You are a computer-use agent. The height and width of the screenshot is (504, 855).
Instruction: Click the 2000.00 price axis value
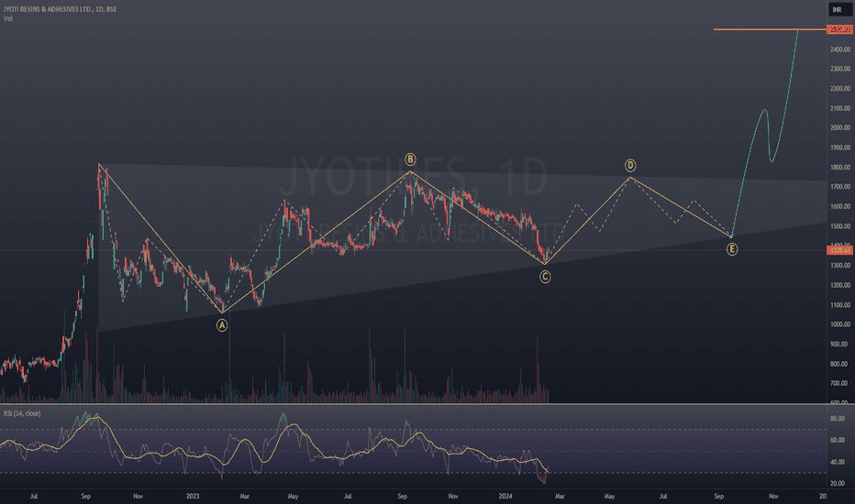coord(840,127)
